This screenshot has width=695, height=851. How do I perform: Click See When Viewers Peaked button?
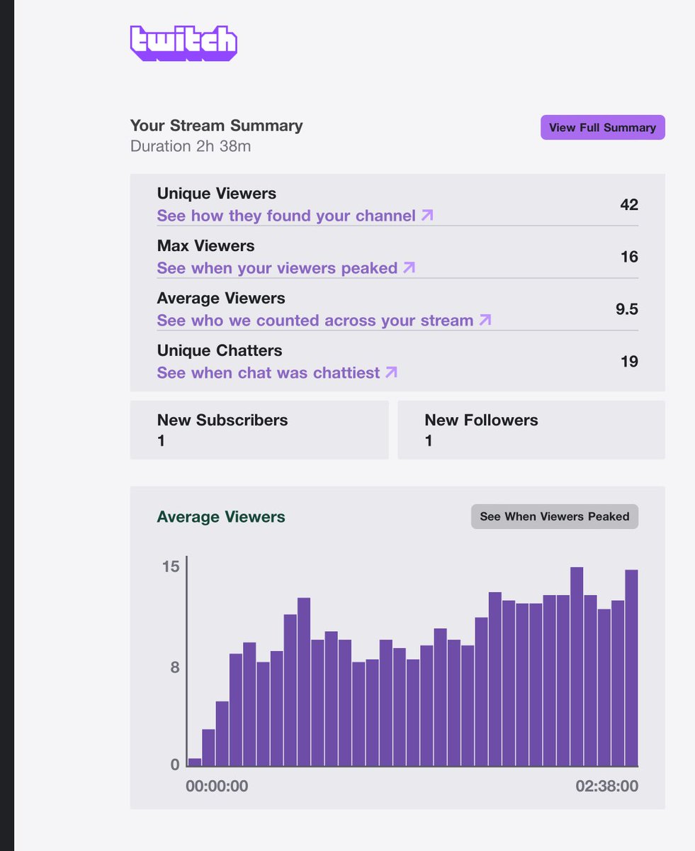click(555, 516)
